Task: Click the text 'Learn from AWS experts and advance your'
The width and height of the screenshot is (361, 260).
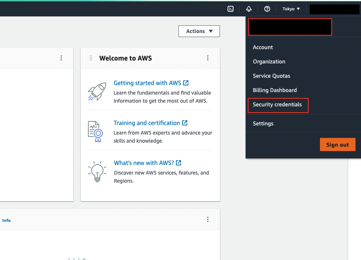Action: point(163,133)
